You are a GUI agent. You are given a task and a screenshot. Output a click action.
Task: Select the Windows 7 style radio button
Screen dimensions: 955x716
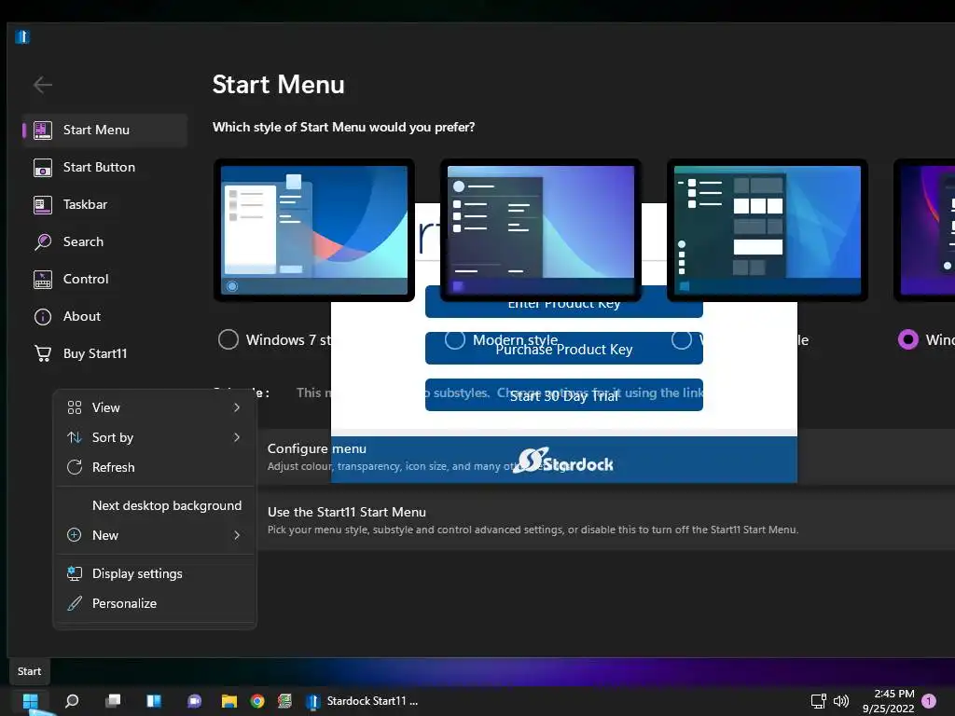coord(228,339)
